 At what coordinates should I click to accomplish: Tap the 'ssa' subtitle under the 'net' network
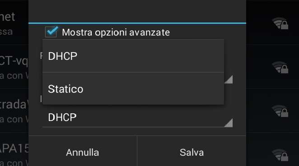pos(6,32)
